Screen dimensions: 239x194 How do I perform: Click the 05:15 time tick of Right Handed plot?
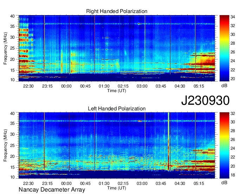coord(199,86)
